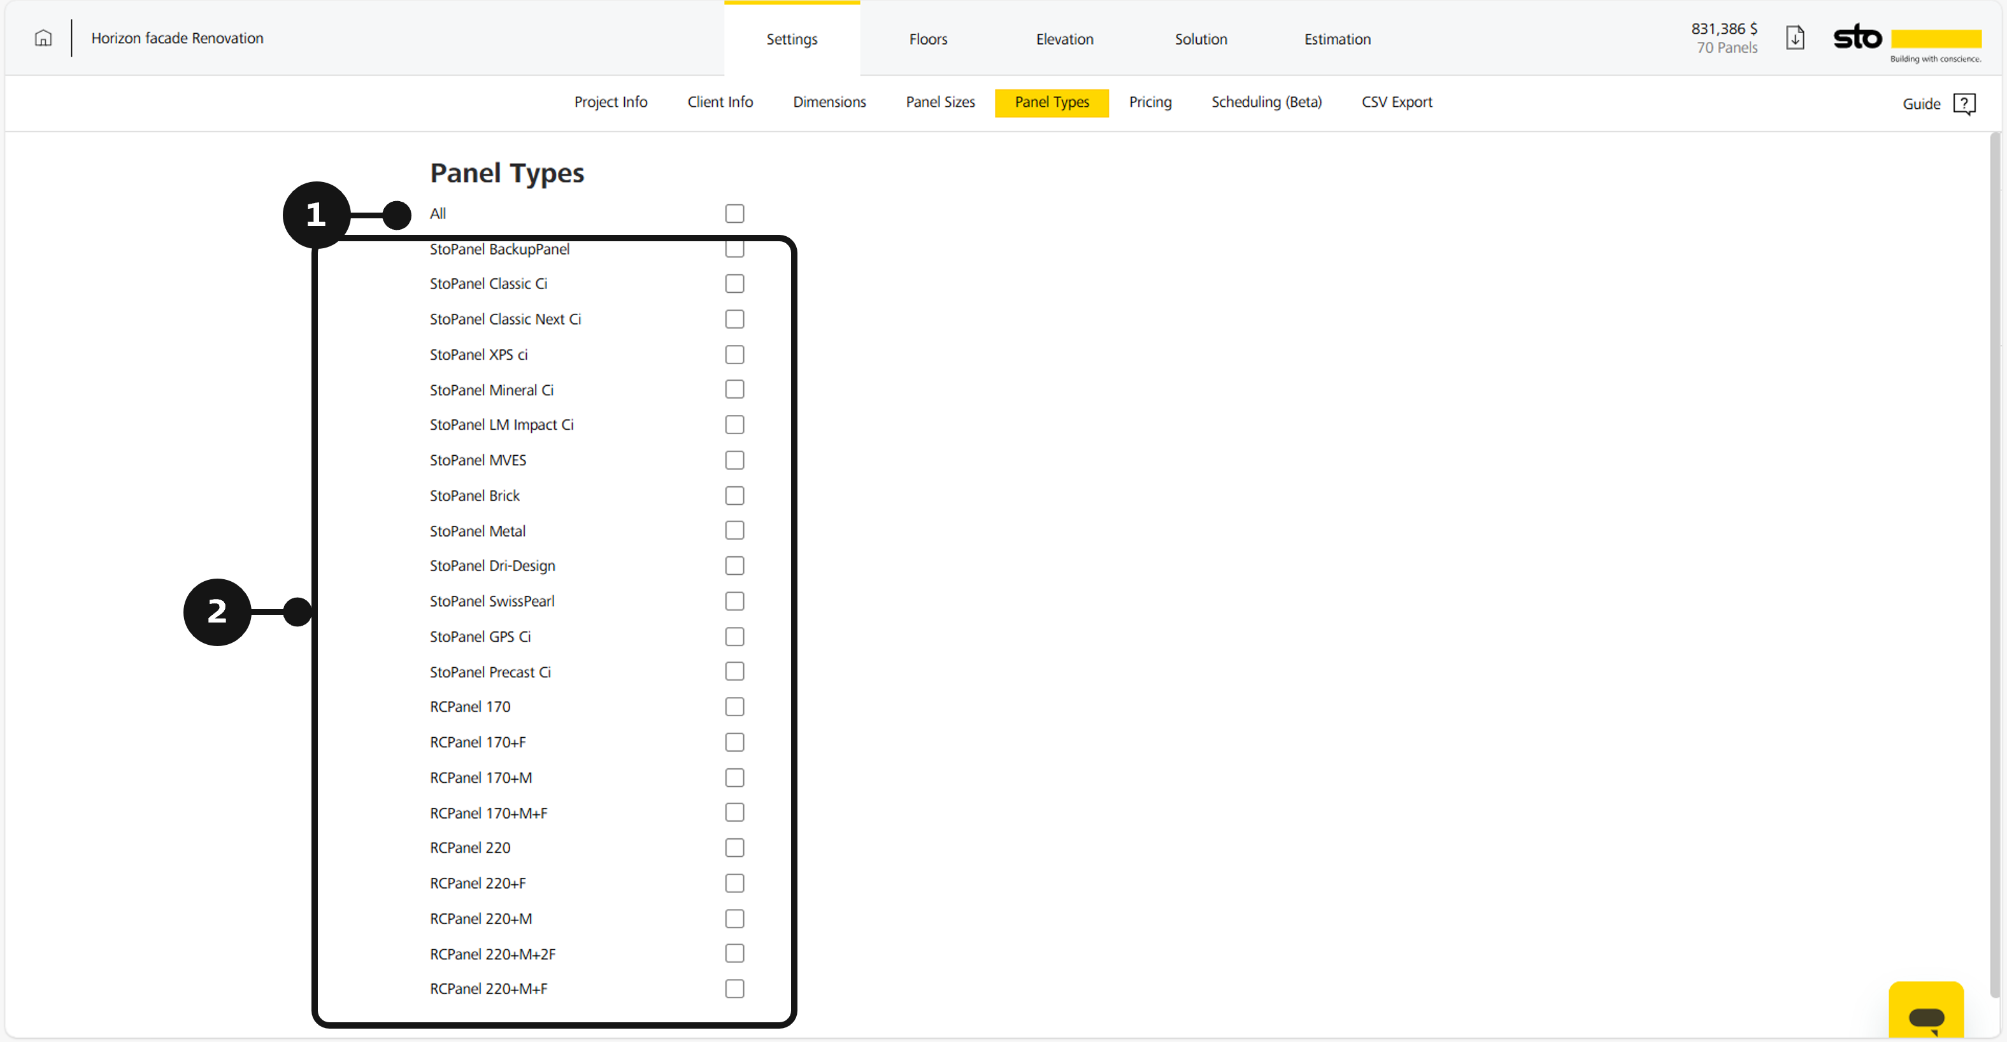Open the Guide help icon
Viewport: 2007px width, 1042px height.
click(x=1964, y=104)
